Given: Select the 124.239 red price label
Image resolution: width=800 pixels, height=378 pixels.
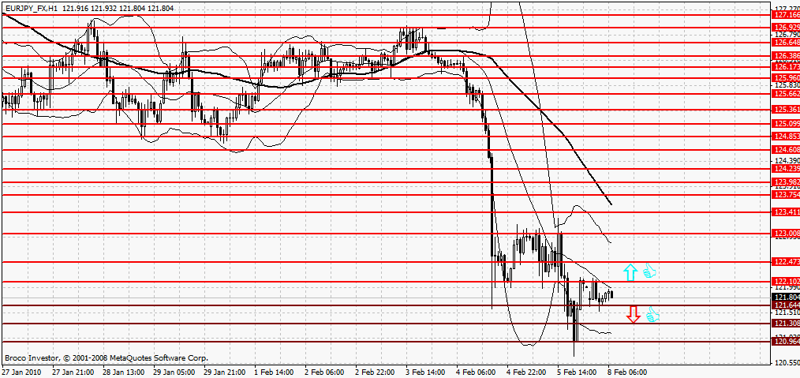Looking at the screenshot, I should (x=787, y=168).
